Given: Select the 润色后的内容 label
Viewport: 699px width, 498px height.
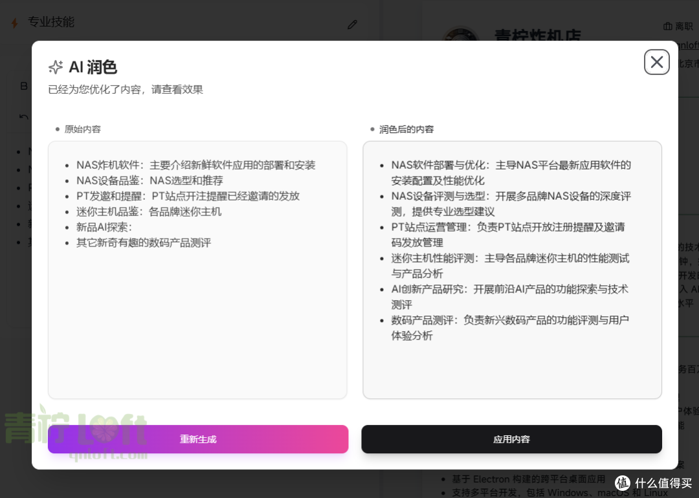Looking at the screenshot, I should (406, 129).
